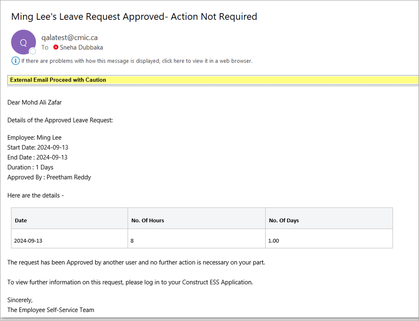Click the Date column header

(69, 218)
